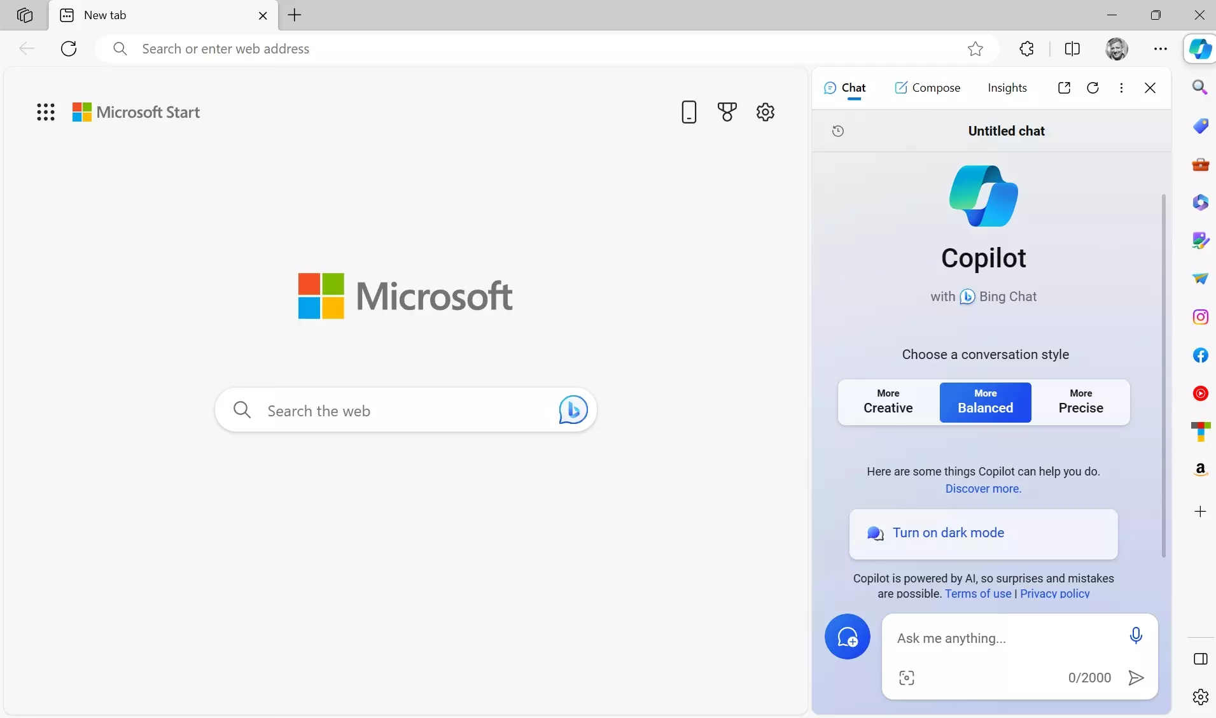Open the sidebar Search icon
The image size is (1216, 718).
1200,87
